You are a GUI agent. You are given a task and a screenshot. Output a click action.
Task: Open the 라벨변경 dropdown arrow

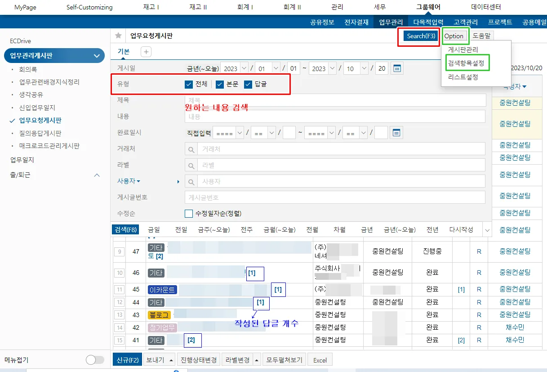click(257, 360)
